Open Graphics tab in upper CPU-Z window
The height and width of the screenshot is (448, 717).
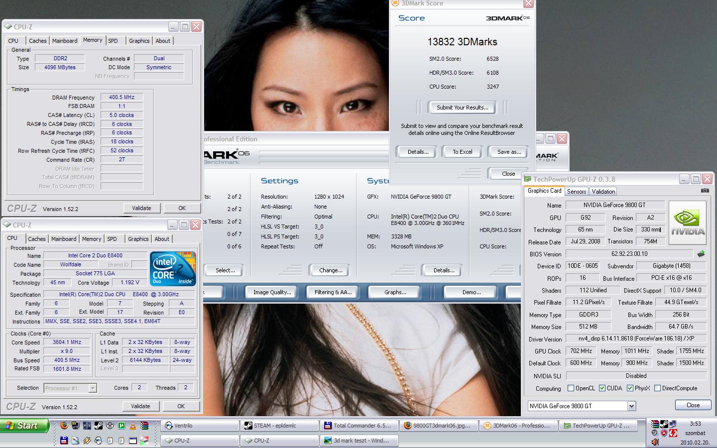point(139,41)
